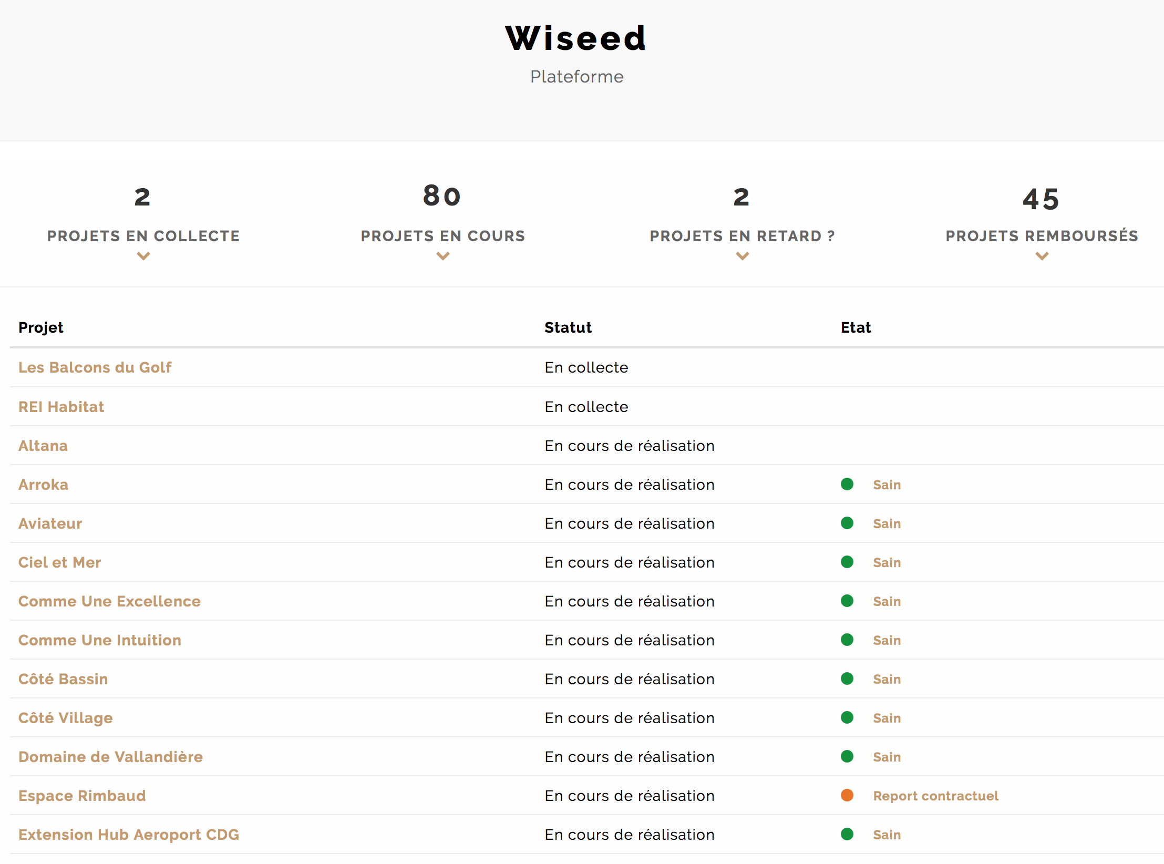Viewport: 1164px width, 864px height.
Task: Click green status dot for Ciel et Mer
Action: pos(847,562)
